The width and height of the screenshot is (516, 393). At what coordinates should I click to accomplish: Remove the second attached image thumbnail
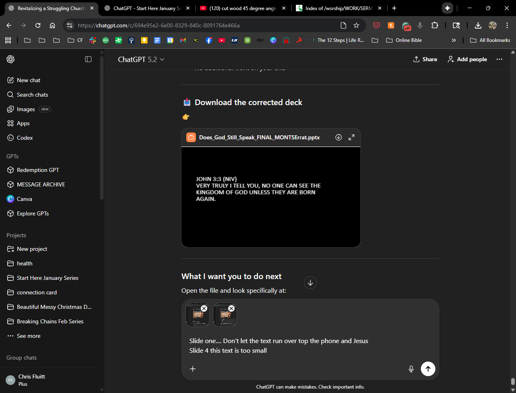tap(231, 308)
